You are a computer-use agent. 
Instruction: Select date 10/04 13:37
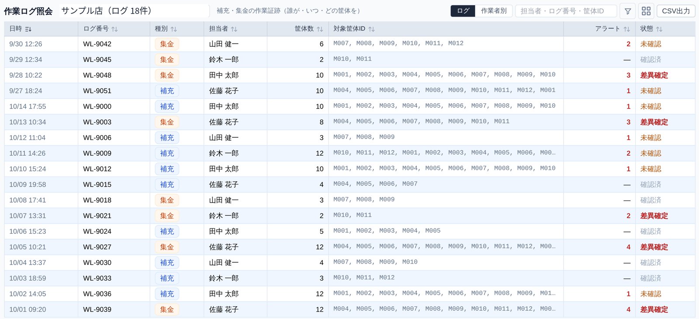pyautogui.click(x=28, y=263)
